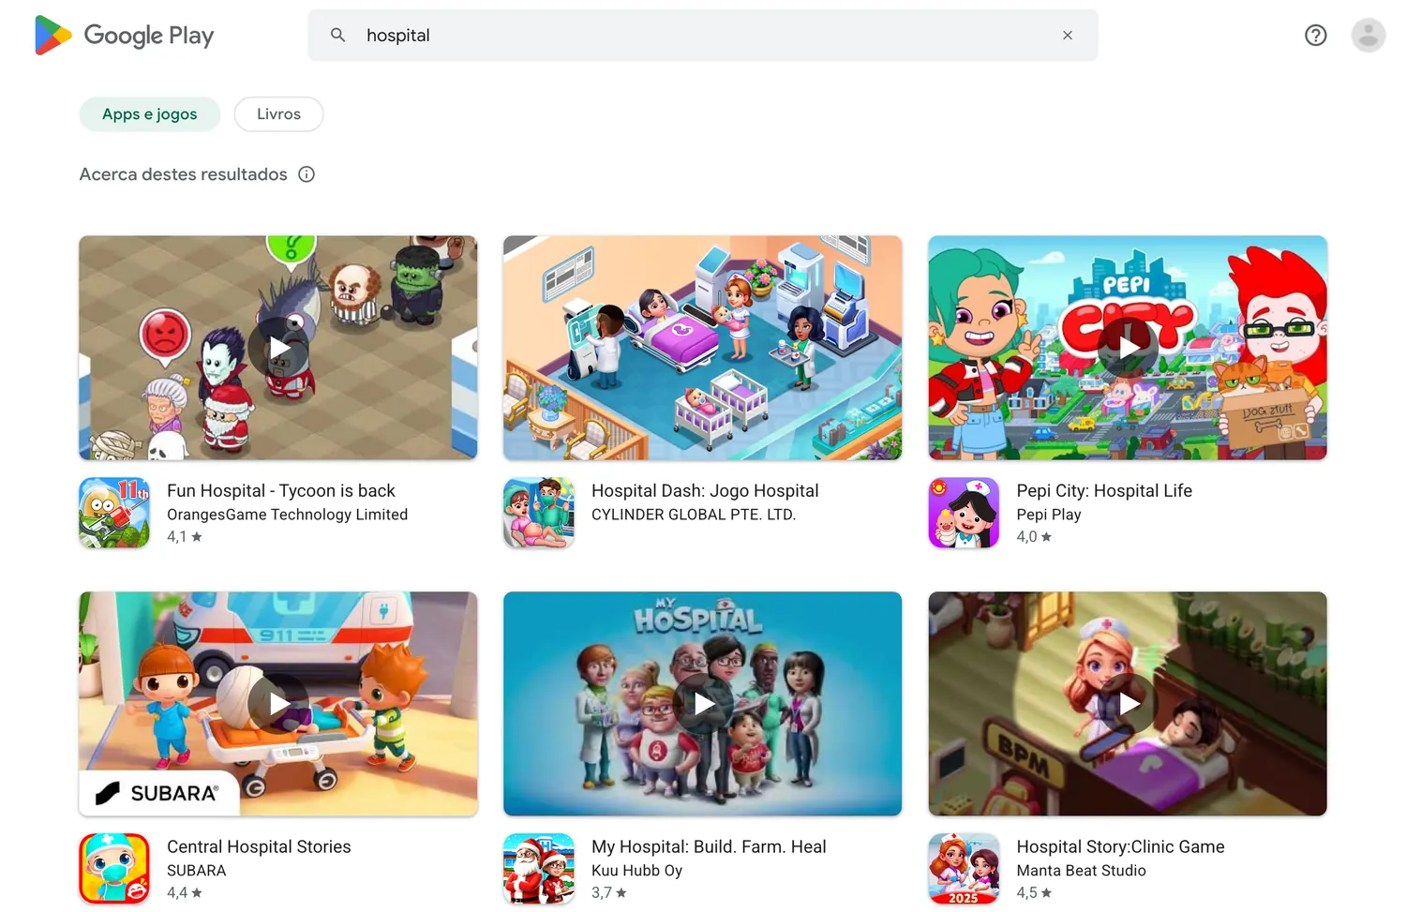Click the Hospital Dash app icon
1406x912 pixels.
[539, 513]
